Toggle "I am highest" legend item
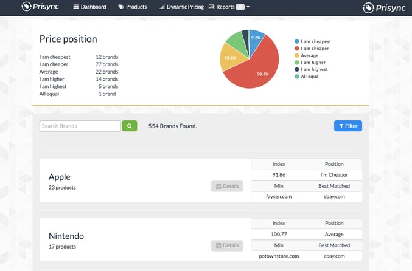412x271 pixels. pos(311,69)
